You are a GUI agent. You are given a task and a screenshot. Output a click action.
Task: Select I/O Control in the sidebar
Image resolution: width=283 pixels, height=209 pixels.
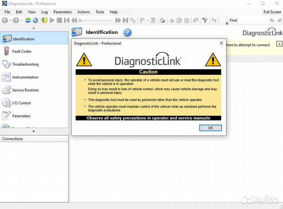pyautogui.click(x=34, y=103)
